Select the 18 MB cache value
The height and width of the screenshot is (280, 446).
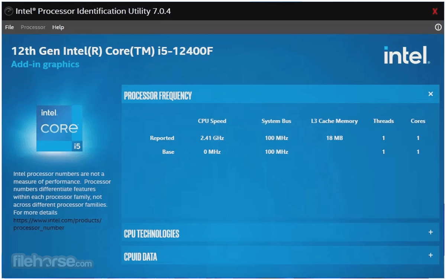[334, 138]
